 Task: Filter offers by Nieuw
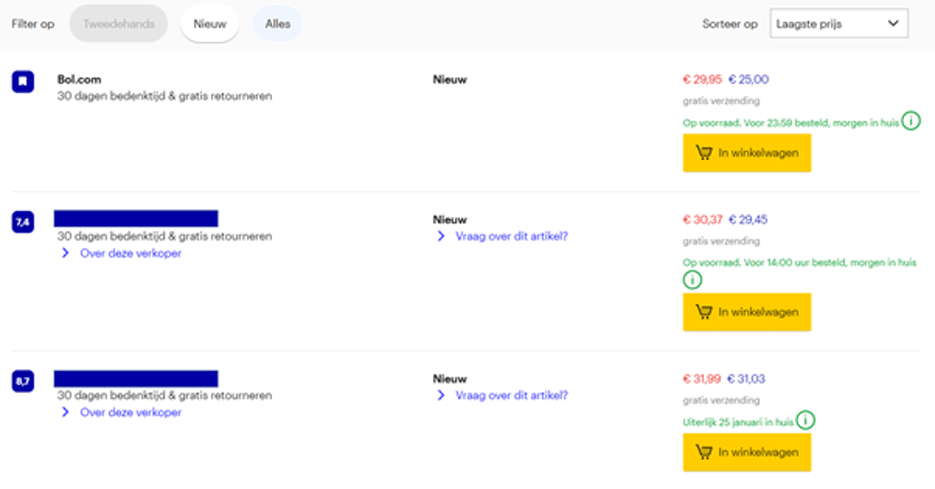(x=209, y=24)
